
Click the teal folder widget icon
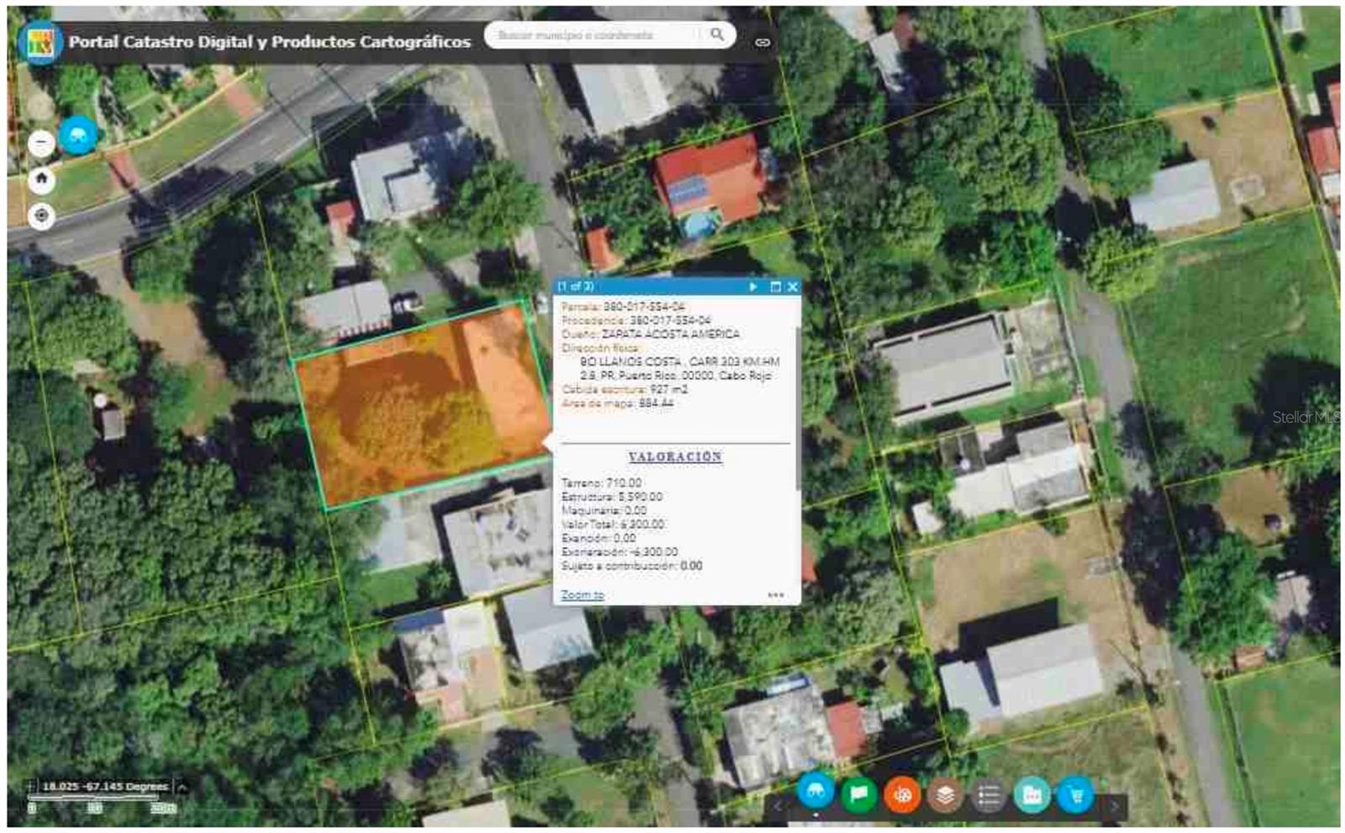coord(1032,794)
